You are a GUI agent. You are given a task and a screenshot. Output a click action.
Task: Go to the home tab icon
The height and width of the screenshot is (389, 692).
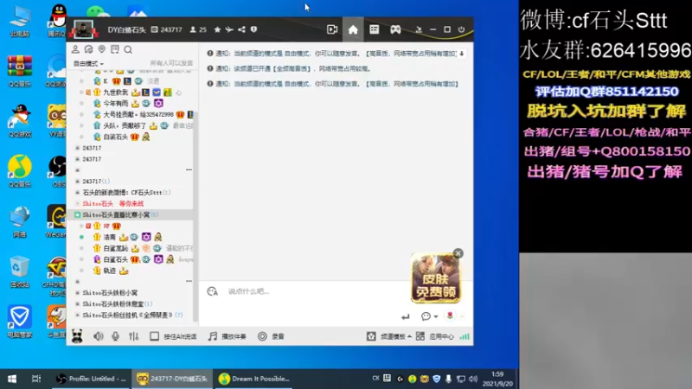click(x=353, y=29)
